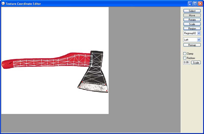Focus the 0.95 scale value field
Viewport: 204px width, 134px height.
coord(187,63)
